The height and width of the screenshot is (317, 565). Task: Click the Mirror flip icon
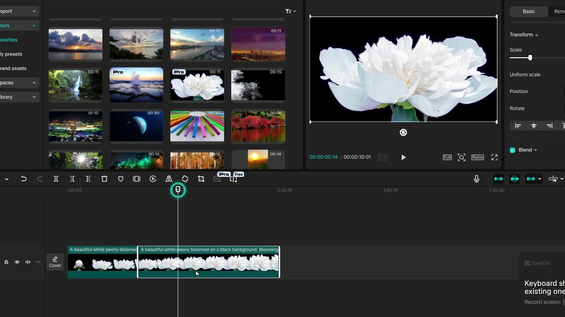169,179
